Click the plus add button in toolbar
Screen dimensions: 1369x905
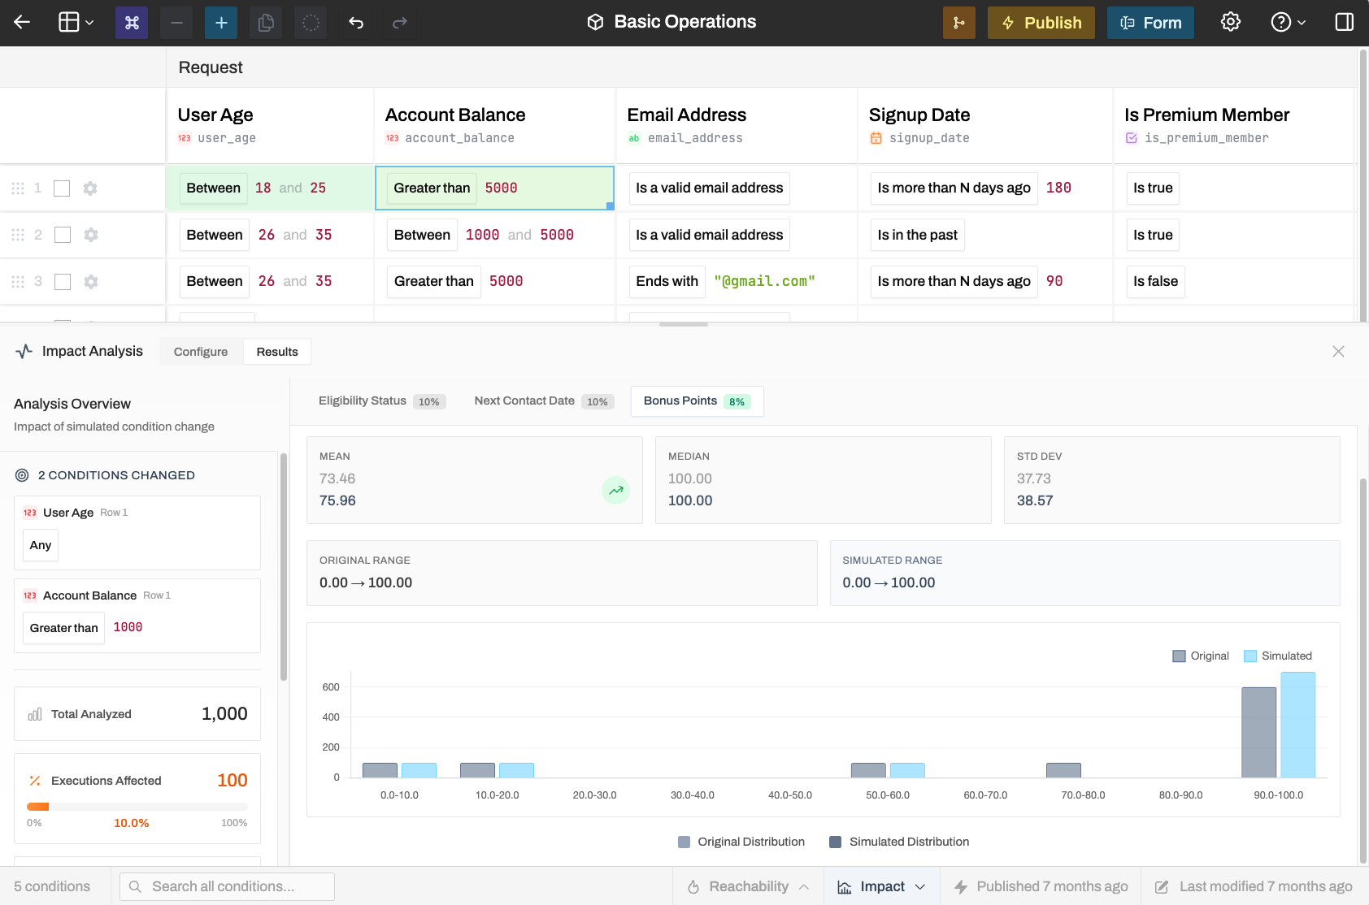coord(221,23)
